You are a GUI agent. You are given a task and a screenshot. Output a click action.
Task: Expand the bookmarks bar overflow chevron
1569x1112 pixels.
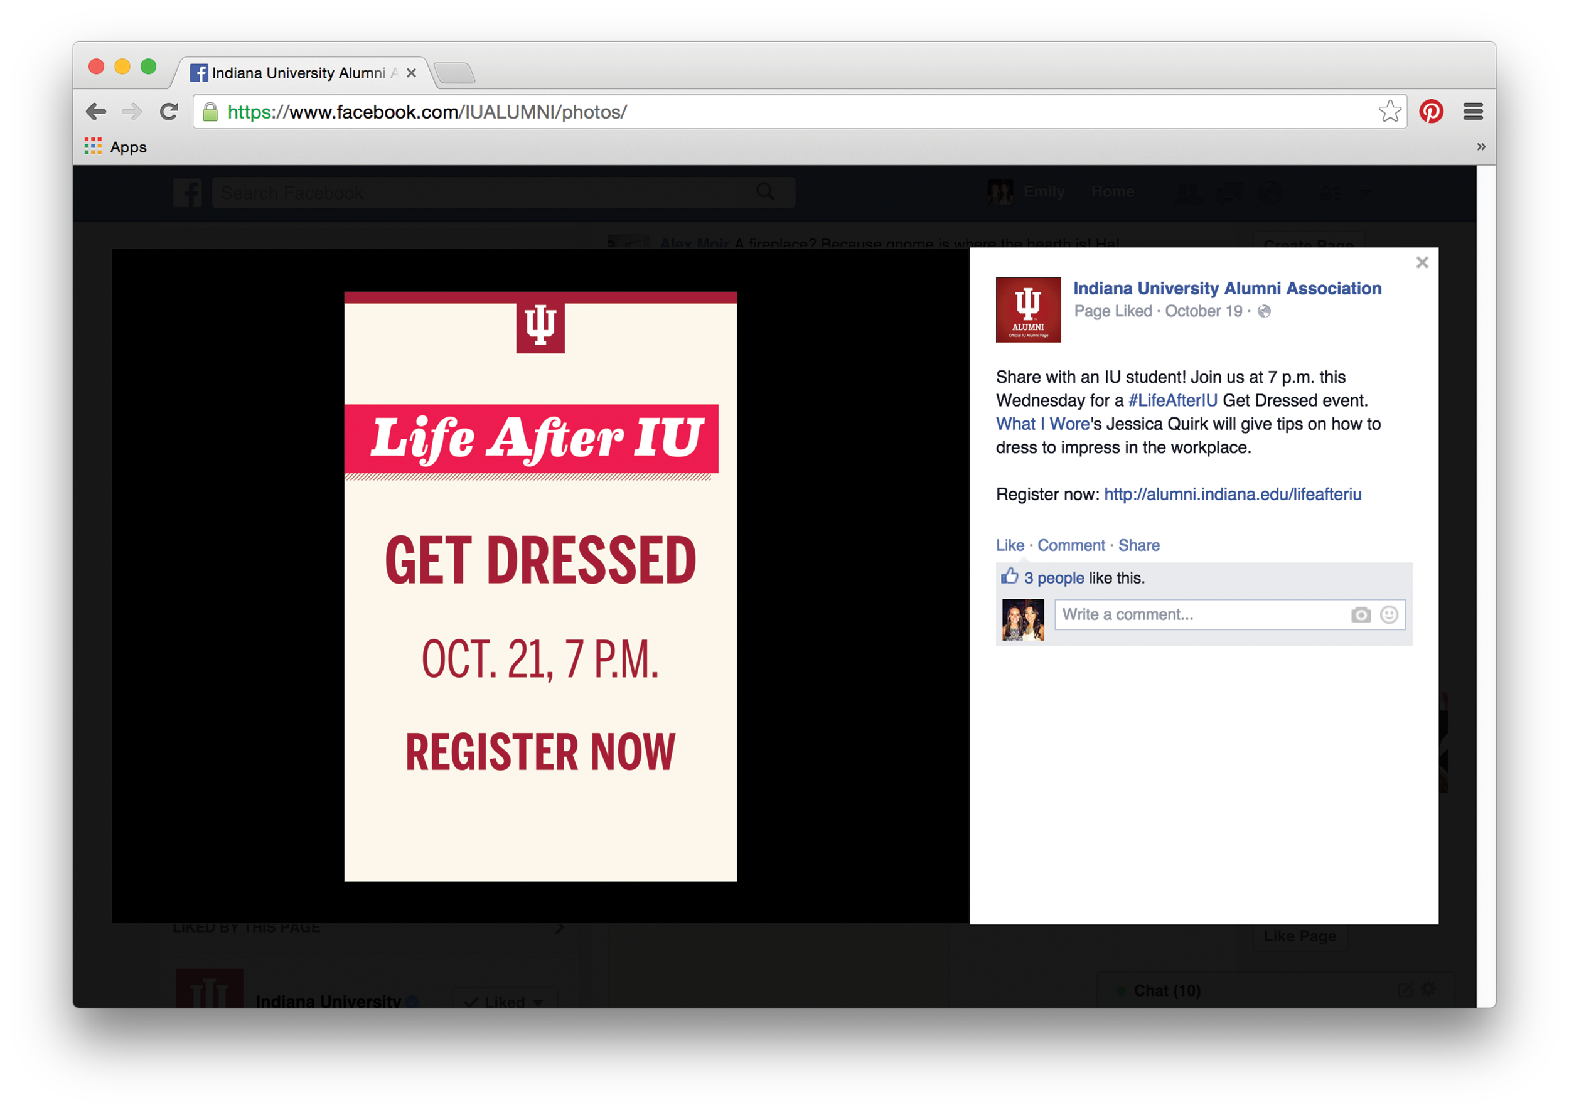click(x=1482, y=147)
